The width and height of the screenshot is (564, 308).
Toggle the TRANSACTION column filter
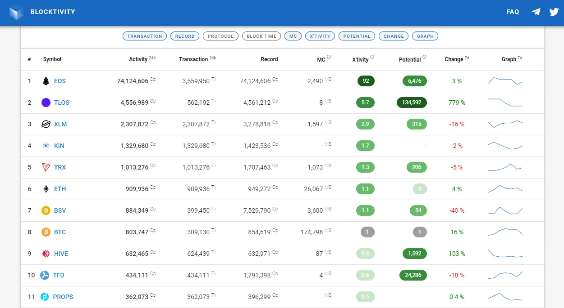(145, 36)
